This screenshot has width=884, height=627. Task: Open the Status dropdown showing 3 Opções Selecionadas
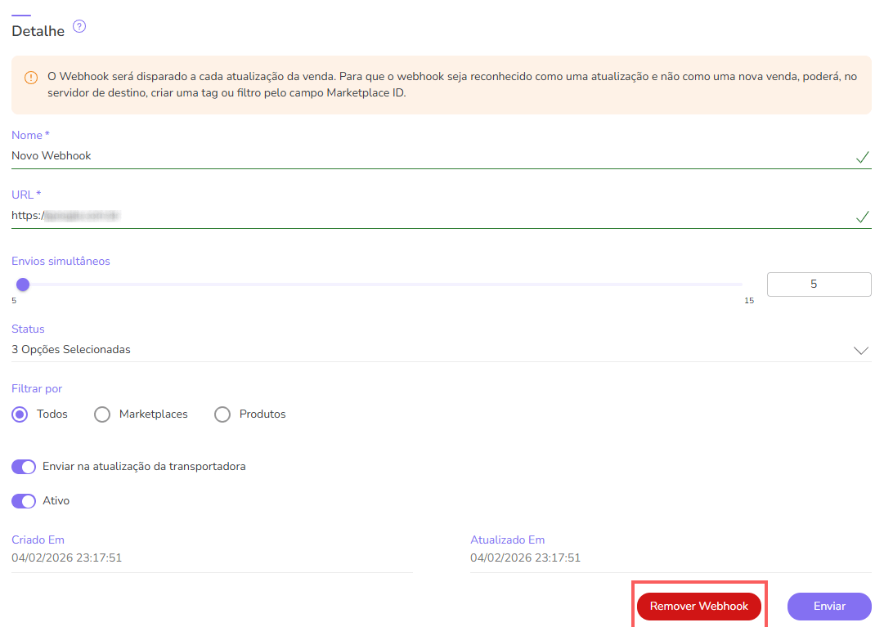pyautogui.click(x=409, y=347)
